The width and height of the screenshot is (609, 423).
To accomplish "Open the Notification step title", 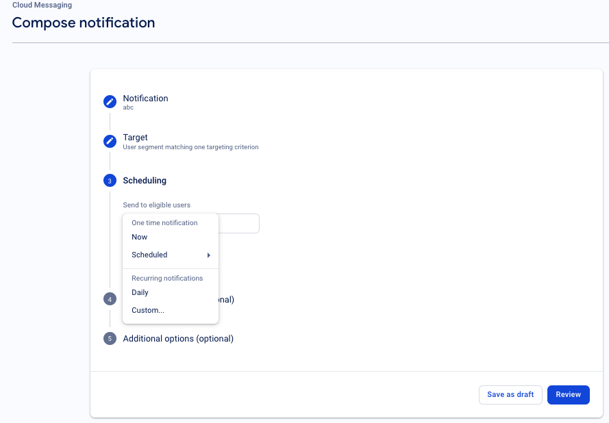I will (145, 99).
